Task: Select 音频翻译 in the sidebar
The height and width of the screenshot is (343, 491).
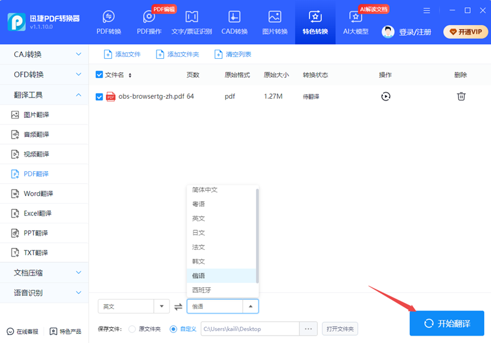Action: click(44, 134)
